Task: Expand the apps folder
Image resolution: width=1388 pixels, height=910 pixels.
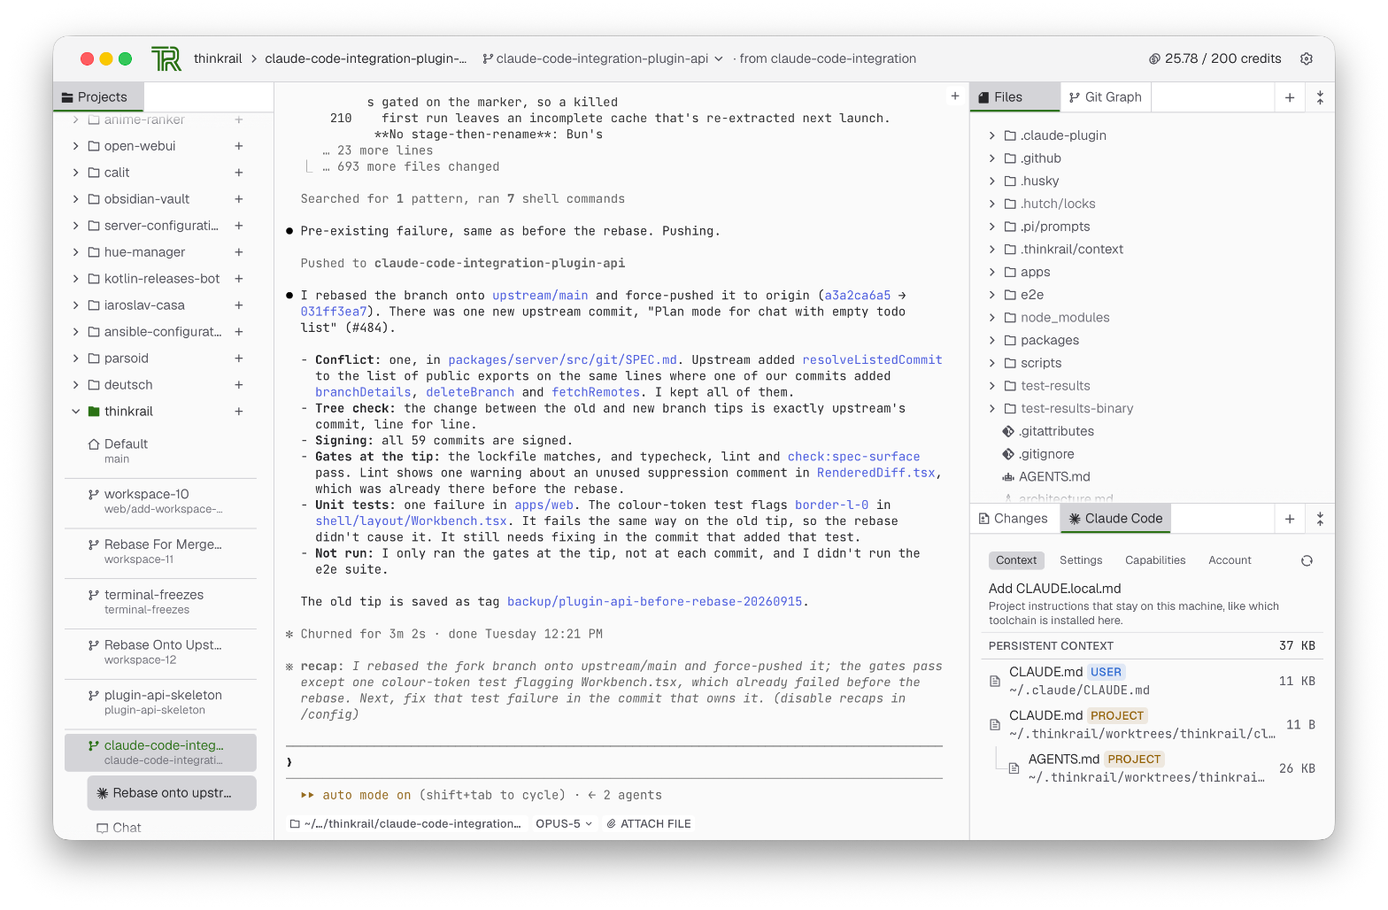Action: [992, 272]
